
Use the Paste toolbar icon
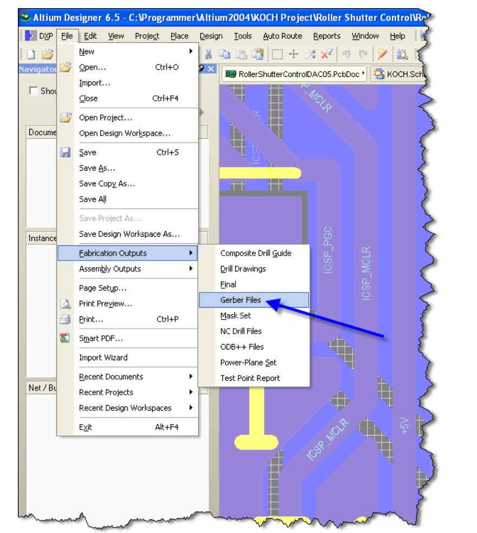point(241,53)
